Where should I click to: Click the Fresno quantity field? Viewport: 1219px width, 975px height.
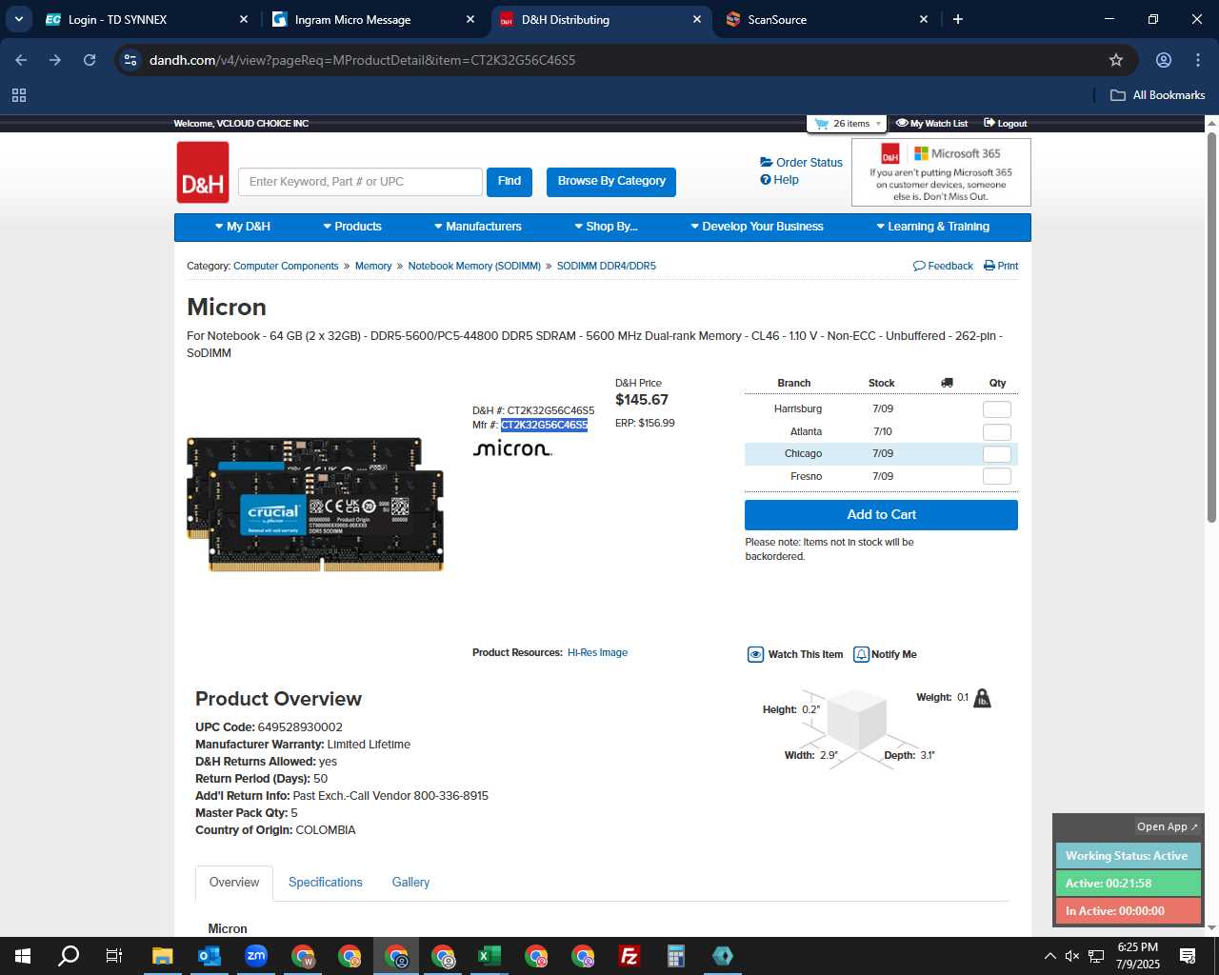coord(996,476)
